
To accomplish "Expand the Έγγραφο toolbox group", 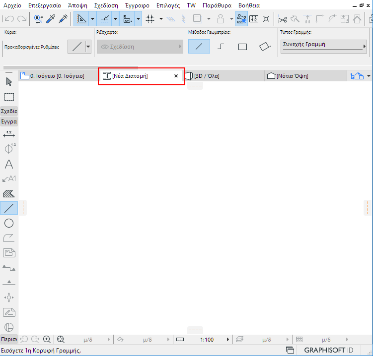I will pyautogui.click(x=9, y=121).
